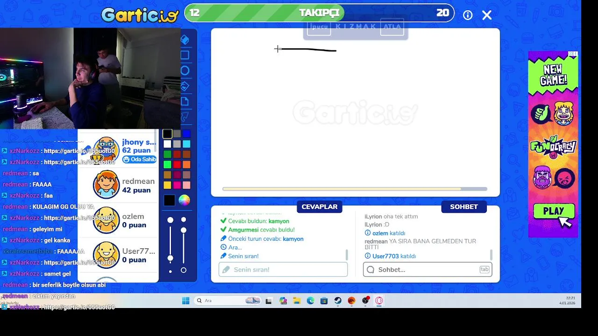
Task: Pick the brown color swatch
Action: pyautogui.click(x=186, y=154)
